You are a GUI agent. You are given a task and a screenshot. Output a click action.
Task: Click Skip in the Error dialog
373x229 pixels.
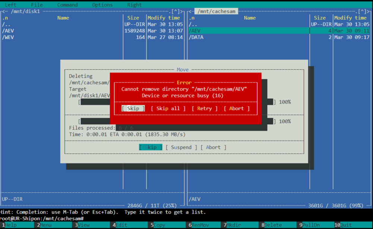pos(133,108)
